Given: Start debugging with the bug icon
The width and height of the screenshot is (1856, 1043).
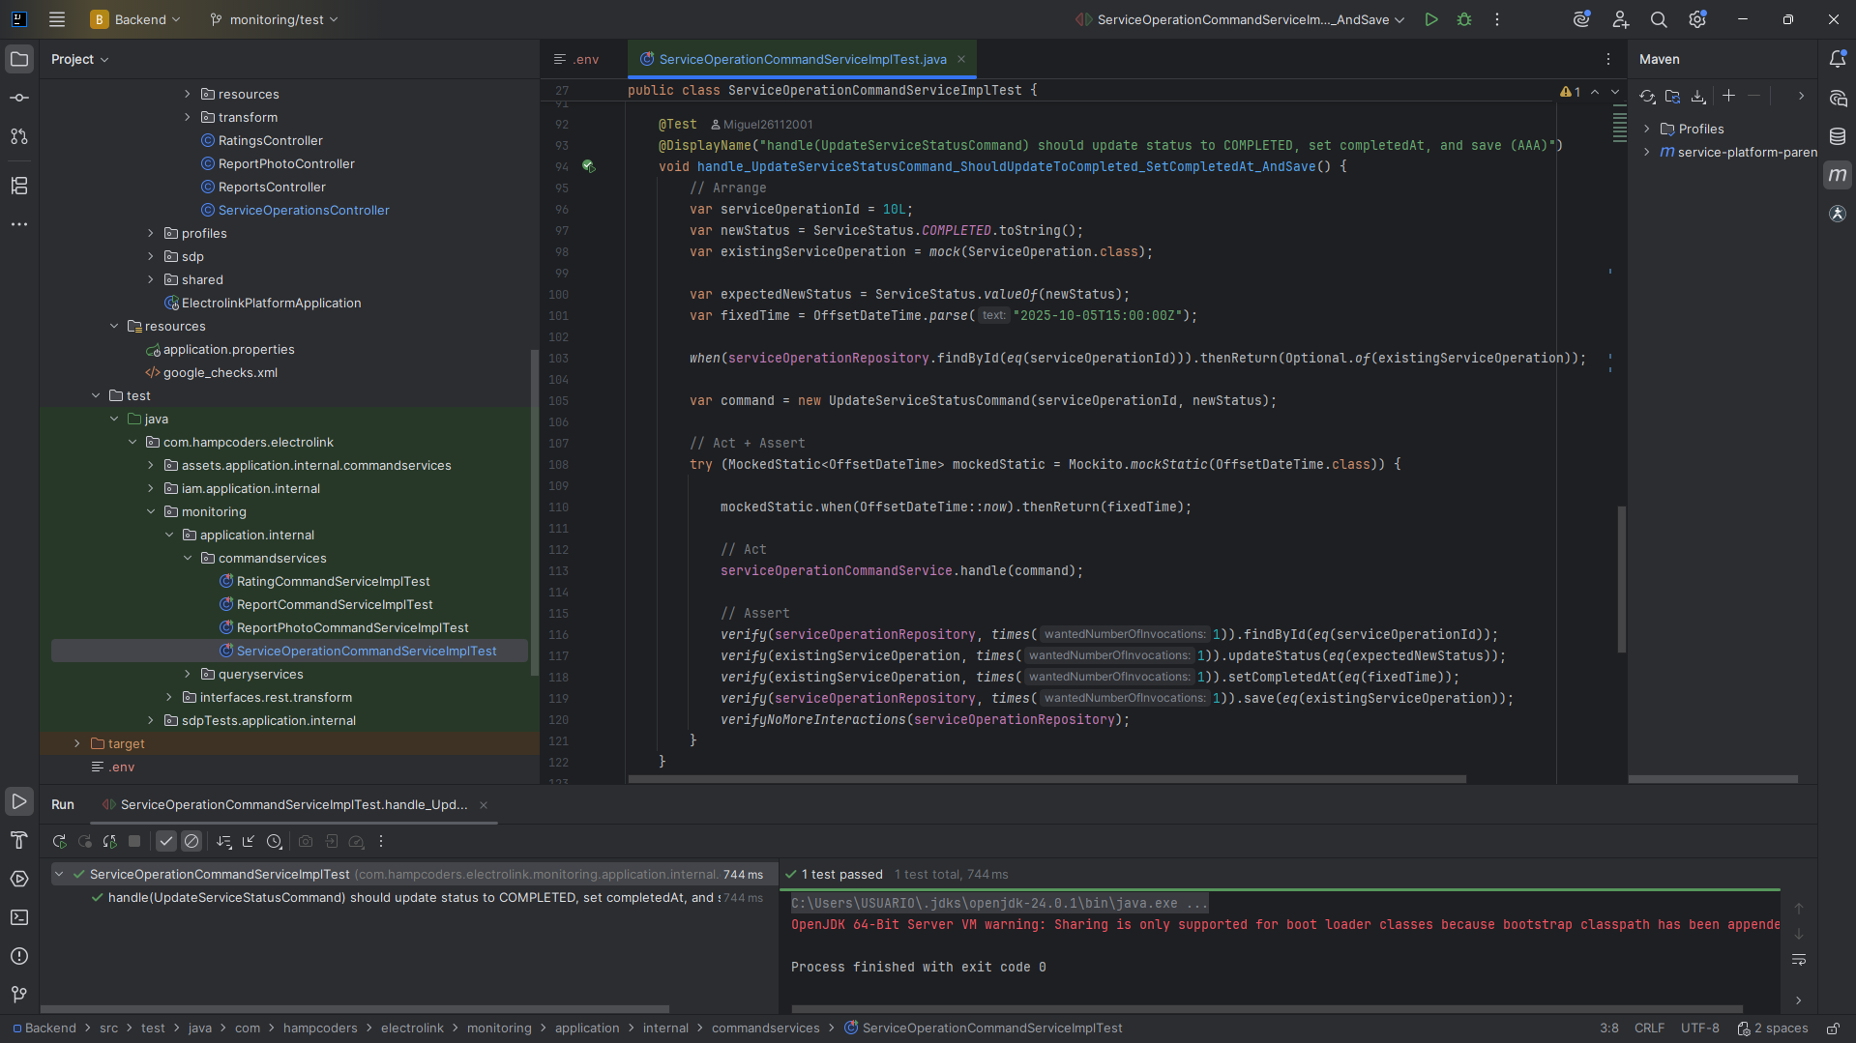Looking at the screenshot, I should (x=1464, y=19).
